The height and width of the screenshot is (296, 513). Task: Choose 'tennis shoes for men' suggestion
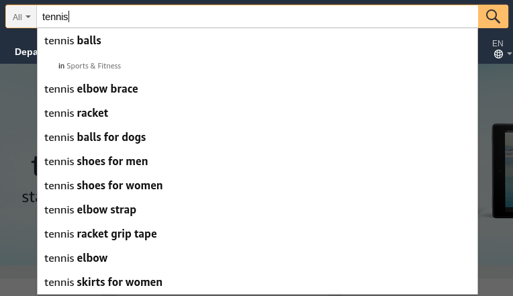pyautogui.click(x=257, y=161)
